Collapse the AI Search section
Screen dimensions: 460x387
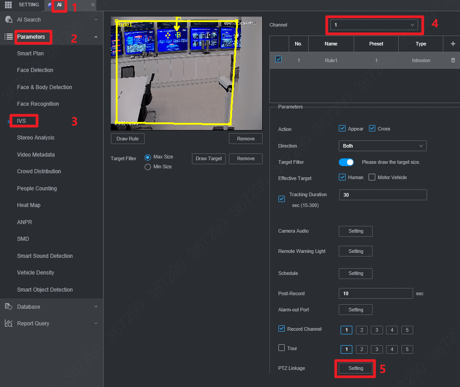(96, 20)
